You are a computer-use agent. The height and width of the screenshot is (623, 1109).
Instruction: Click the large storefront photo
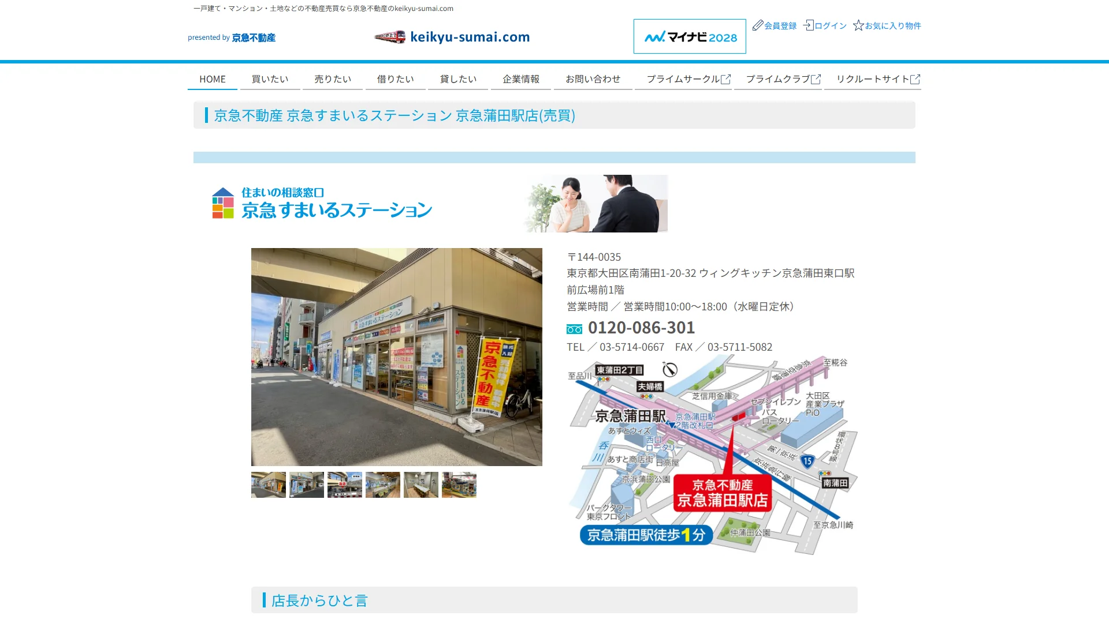[397, 357]
